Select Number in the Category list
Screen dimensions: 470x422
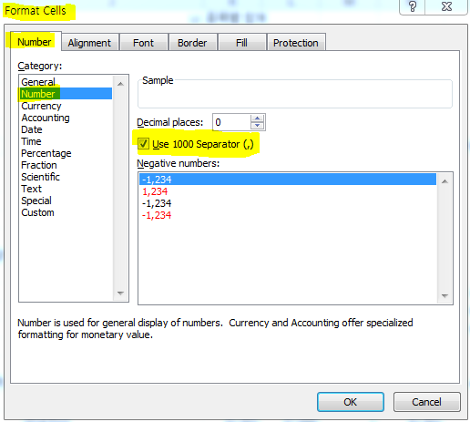[x=66, y=94]
